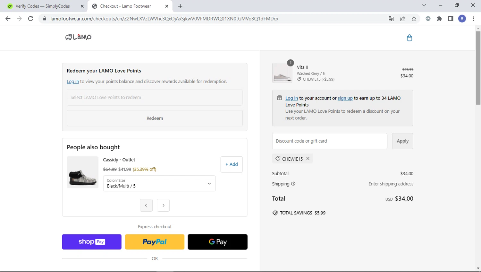Click the Total $34.00 amount
This screenshot has height=272, width=481.
404,198
